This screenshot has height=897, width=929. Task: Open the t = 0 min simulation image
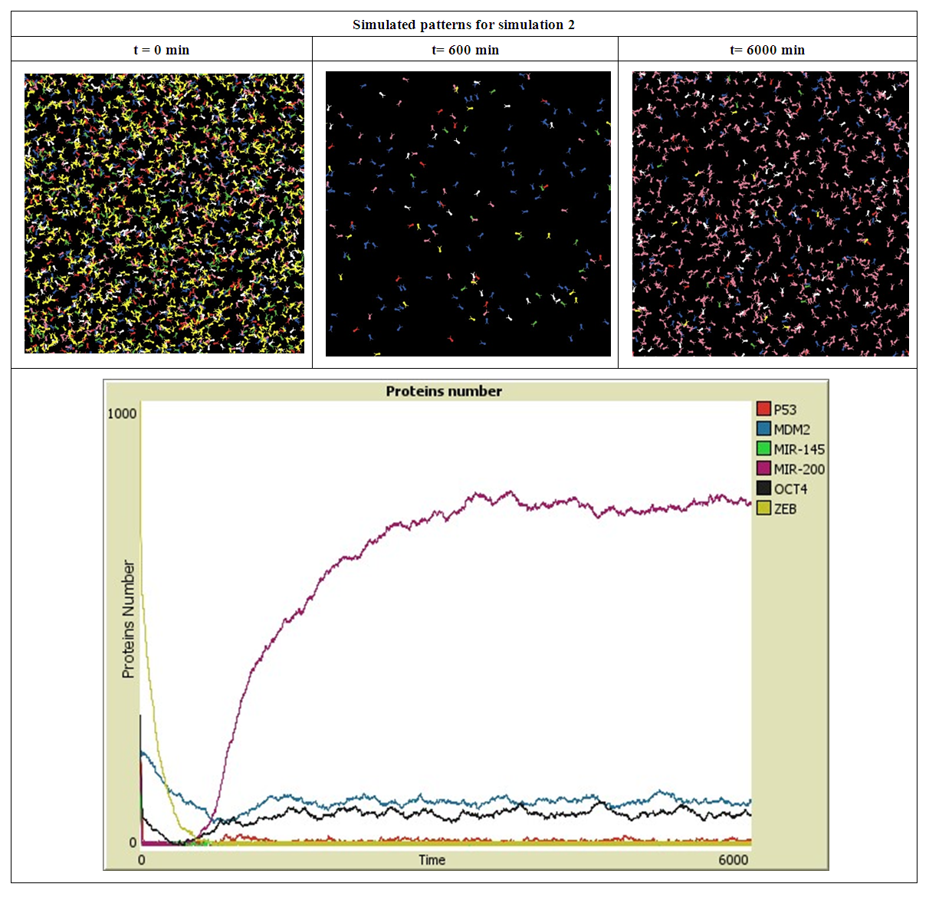tap(164, 213)
